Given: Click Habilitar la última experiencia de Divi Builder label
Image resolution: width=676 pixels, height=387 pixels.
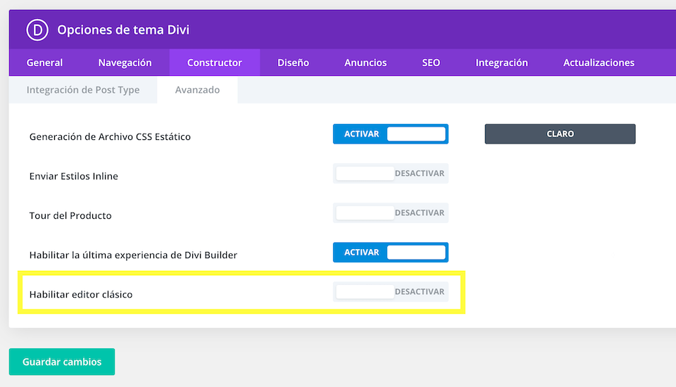Looking at the screenshot, I should [133, 255].
